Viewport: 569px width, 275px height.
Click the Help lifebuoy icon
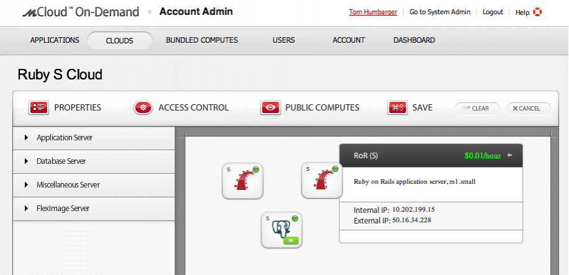click(x=537, y=12)
